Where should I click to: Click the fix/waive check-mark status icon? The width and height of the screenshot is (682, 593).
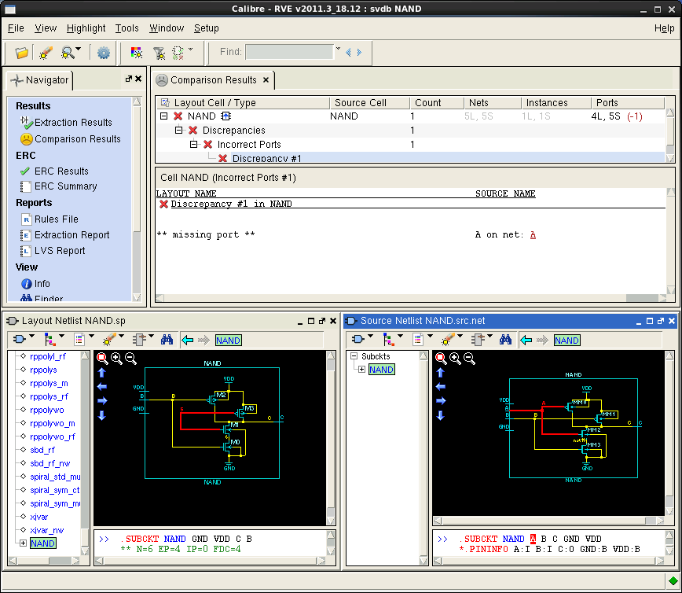tap(178, 53)
